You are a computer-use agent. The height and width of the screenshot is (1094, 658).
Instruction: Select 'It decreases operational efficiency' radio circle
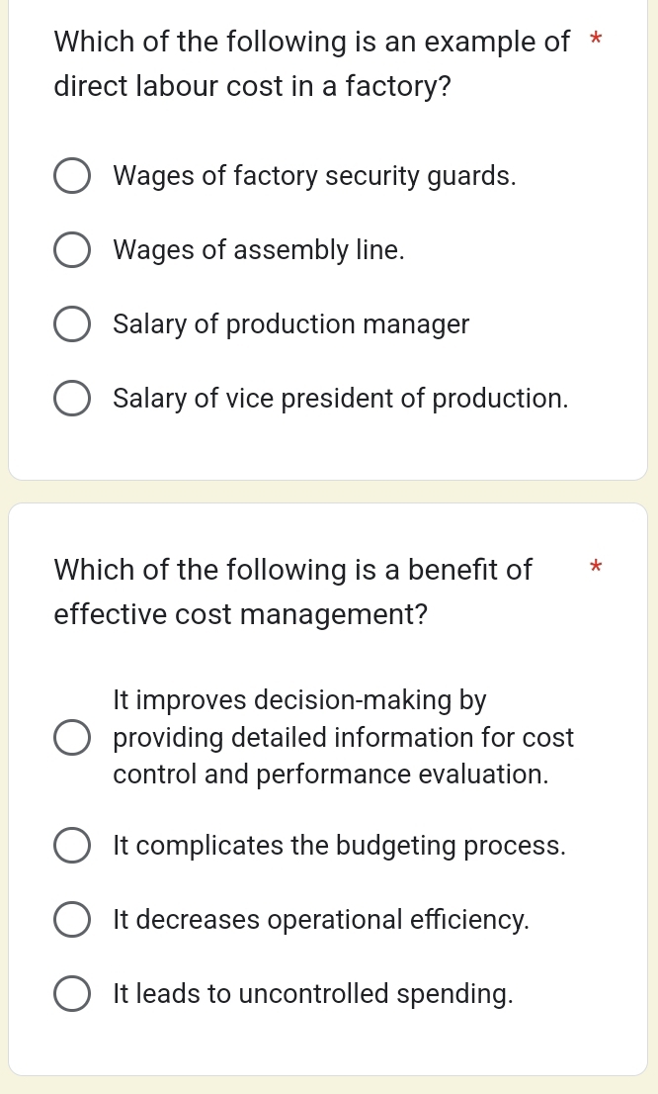click(71, 920)
